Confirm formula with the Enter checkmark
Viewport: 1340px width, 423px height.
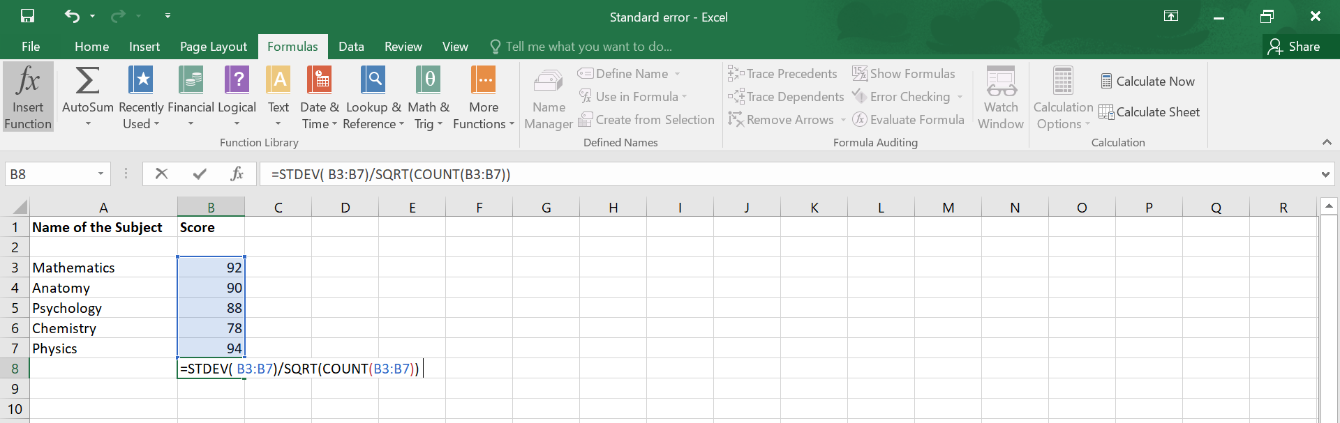coord(200,174)
